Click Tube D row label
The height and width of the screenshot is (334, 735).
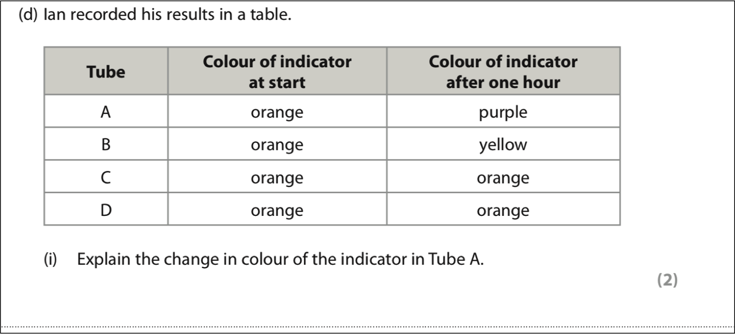pos(106,210)
